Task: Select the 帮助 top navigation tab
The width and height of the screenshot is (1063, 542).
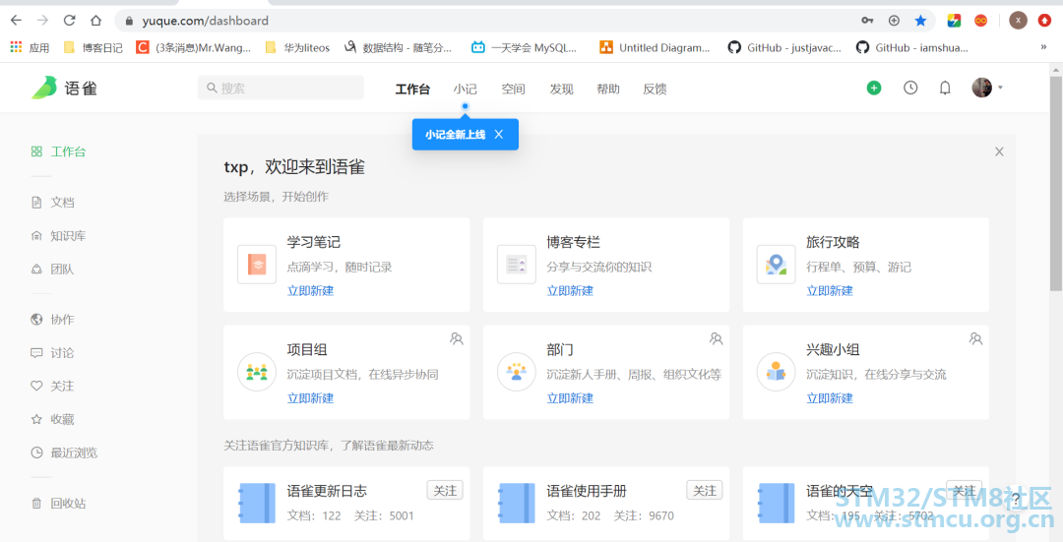Action: (x=608, y=89)
